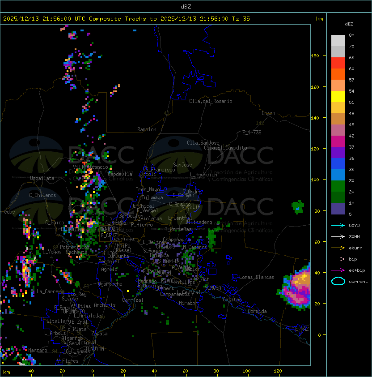
Task: Click the dBZ heading above the color scale
Action: [349, 24]
